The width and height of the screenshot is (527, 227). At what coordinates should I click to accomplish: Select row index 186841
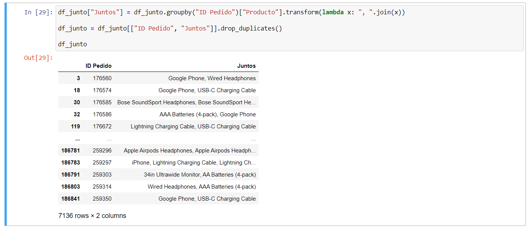[71, 199]
